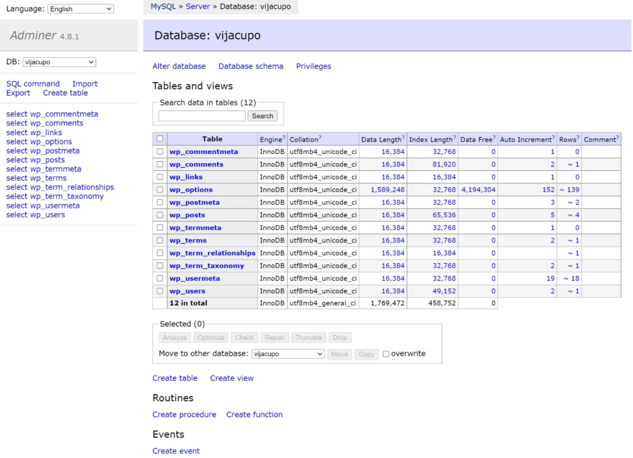This screenshot has height=458, width=633.
Task: Click Create event link
Action: 176,451
